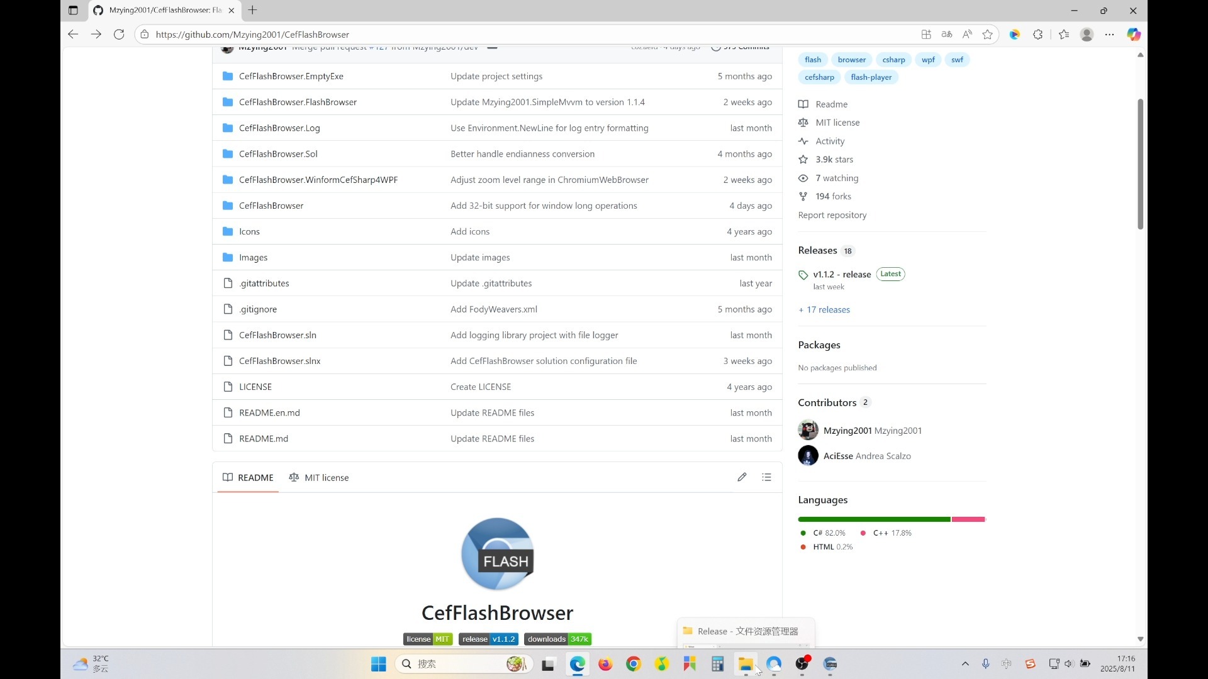Viewport: 1208px width, 679px height.
Task: View the 3.9k stars list
Action: [825, 160]
